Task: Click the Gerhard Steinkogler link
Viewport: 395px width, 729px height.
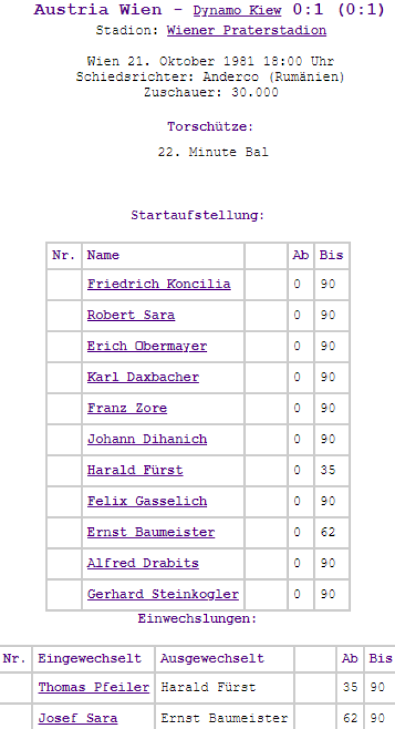Action: click(x=163, y=594)
